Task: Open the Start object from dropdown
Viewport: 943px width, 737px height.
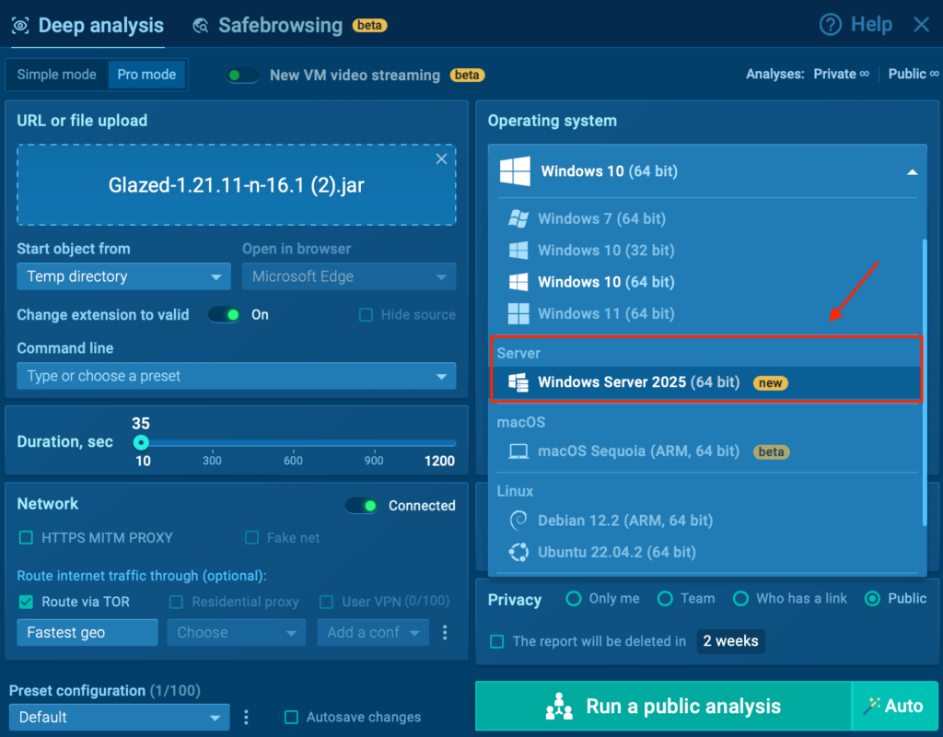Action: pyautogui.click(x=123, y=276)
